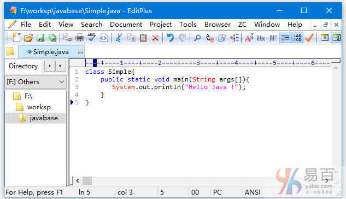Open the Tools menu

pos(188,25)
